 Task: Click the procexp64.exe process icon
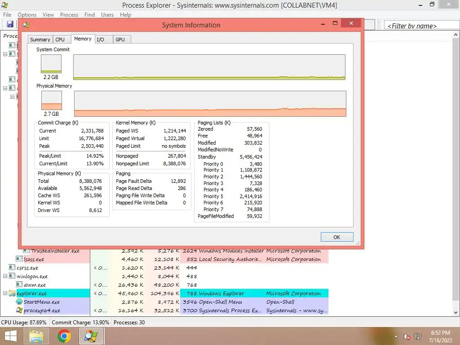coord(19,310)
